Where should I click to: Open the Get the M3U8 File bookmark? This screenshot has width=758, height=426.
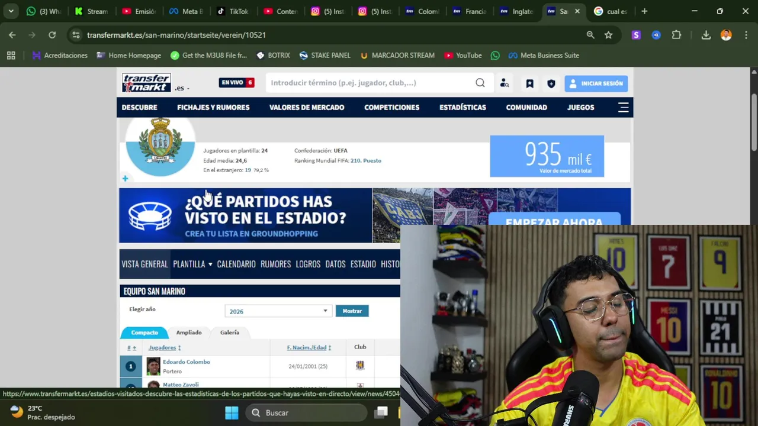tap(208, 55)
